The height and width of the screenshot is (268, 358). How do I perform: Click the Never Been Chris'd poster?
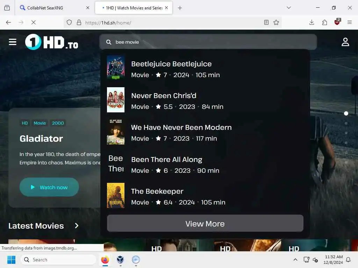click(x=116, y=99)
